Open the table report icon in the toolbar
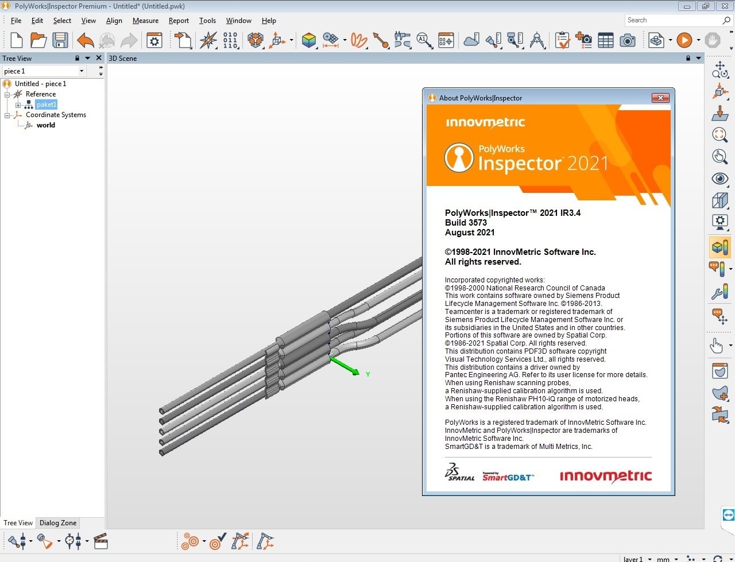This screenshot has width=735, height=562. click(606, 40)
